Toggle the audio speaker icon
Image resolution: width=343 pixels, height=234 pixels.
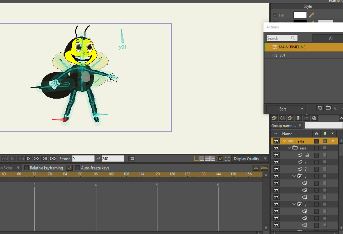coord(132,158)
